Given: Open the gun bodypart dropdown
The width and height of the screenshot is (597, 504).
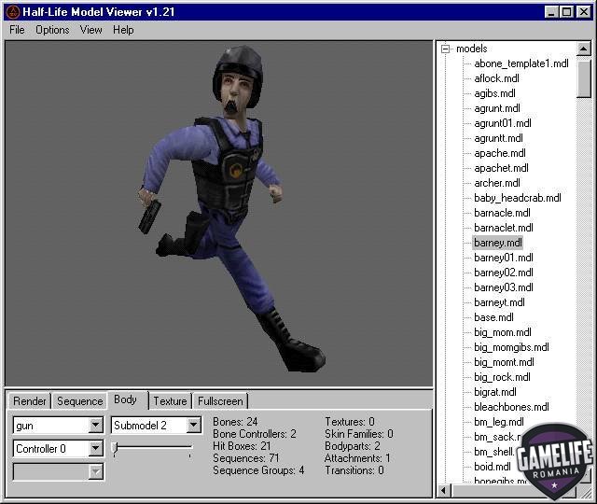Looking at the screenshot, I should [96, 426].
